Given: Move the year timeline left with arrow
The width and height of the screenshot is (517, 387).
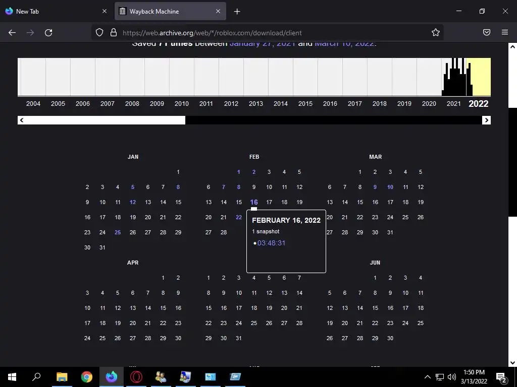Looking at the screenshot, I should click(x=22, y=120).
